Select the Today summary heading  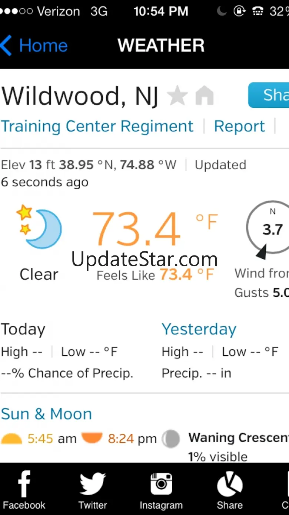pos(23,329)
